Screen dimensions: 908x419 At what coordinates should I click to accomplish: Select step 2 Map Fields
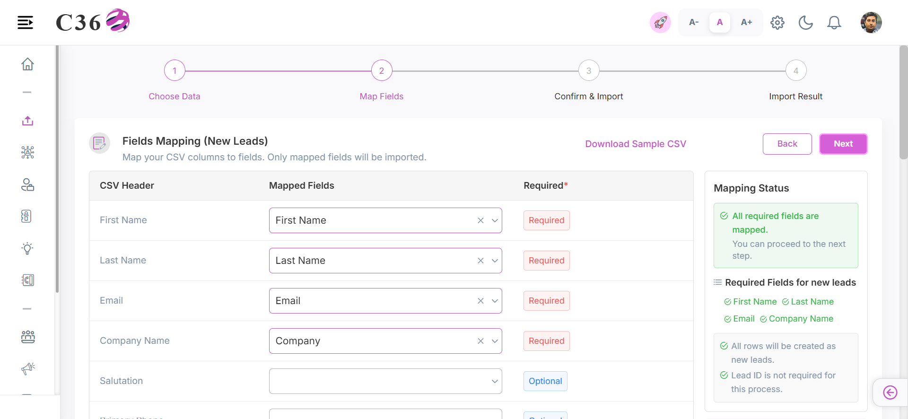point(382,70)
